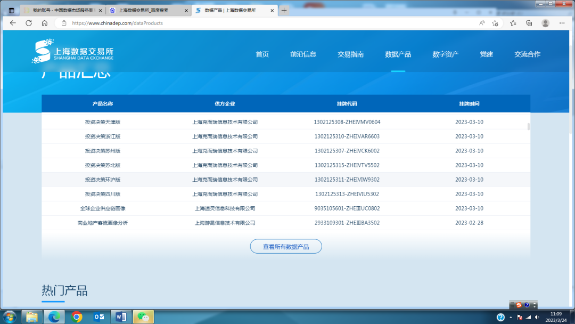The width and height of the screenshot is (575, 324).
Task: Click the date 2023-02-28 cell
Action: point(469,223)
